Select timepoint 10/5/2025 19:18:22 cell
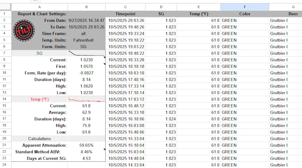This screenshot has height=168, width=302. pyautogui.click(x=125, y=40)
